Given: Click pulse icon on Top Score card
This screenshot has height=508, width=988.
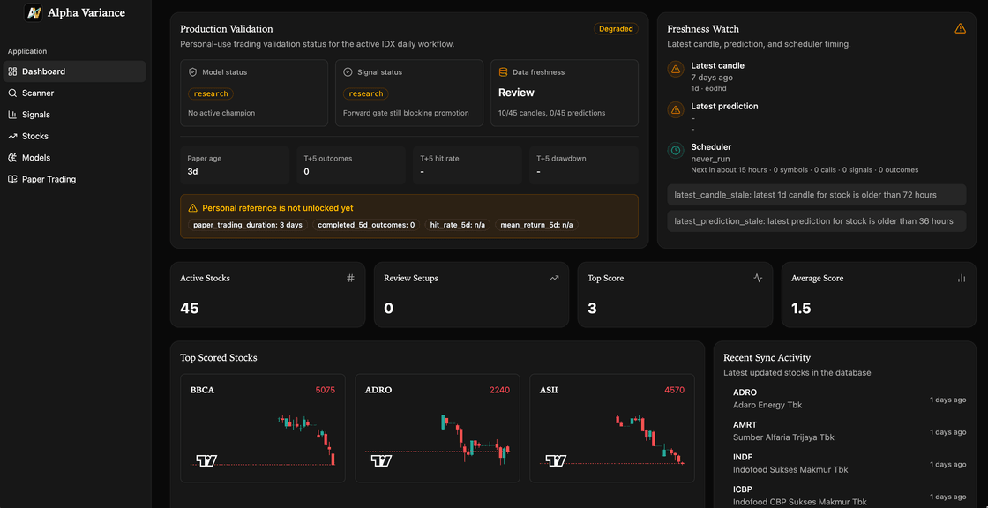Looking at the screenshot, I should point(758,278).
